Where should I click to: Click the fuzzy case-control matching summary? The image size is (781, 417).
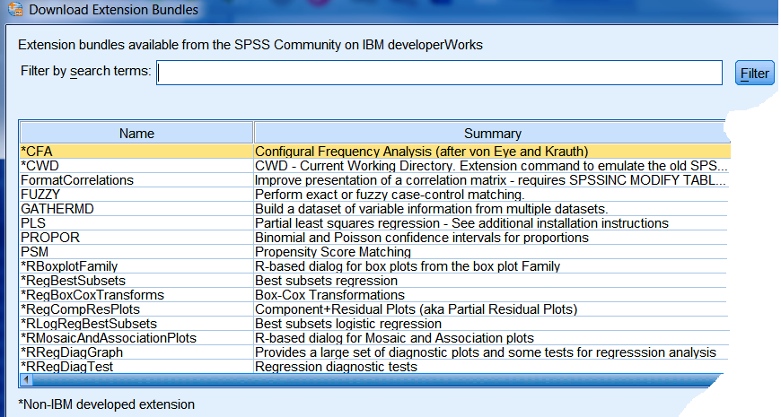tap(390, 195)
